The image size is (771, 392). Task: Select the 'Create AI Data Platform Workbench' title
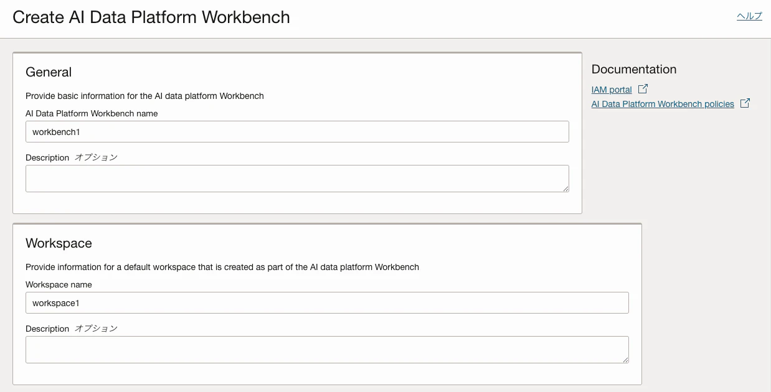pos(151,17)
